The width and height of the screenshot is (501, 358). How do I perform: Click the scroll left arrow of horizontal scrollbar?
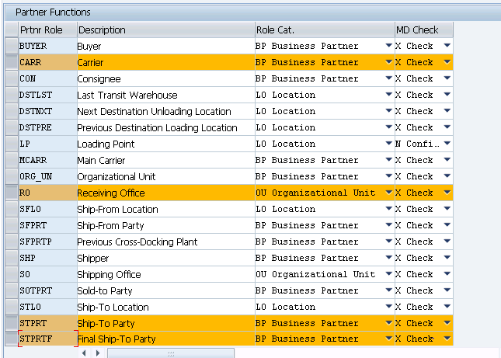coord(85,353)
